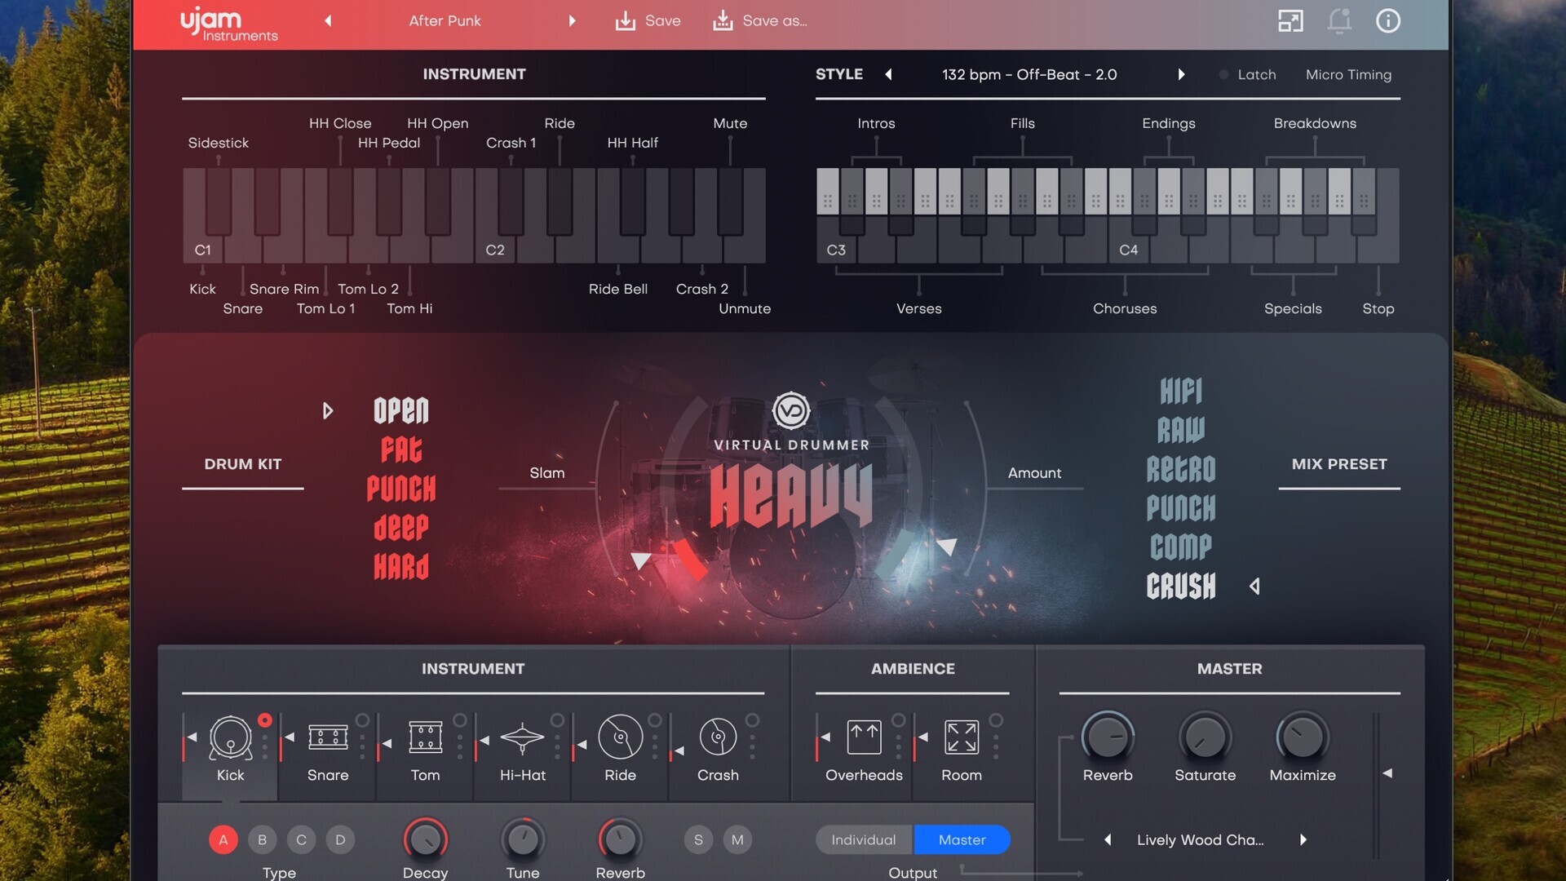
Task: Click the Save as download icon
Action: pyautogui.click(x=723, y=20)
